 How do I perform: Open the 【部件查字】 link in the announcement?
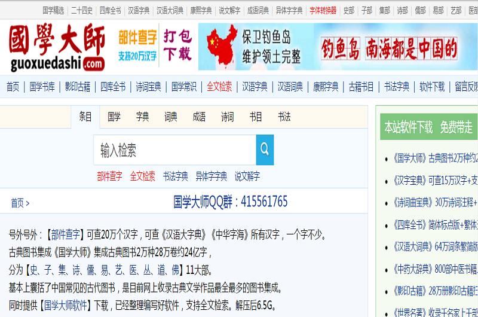65,234
